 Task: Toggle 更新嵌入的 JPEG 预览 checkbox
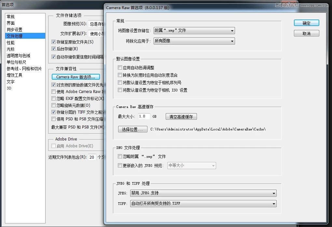pos(120,166)
